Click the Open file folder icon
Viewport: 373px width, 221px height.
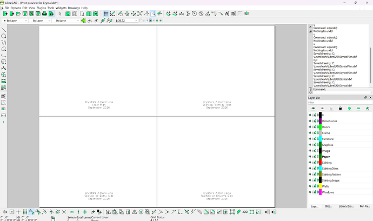(x=18, y=14)
